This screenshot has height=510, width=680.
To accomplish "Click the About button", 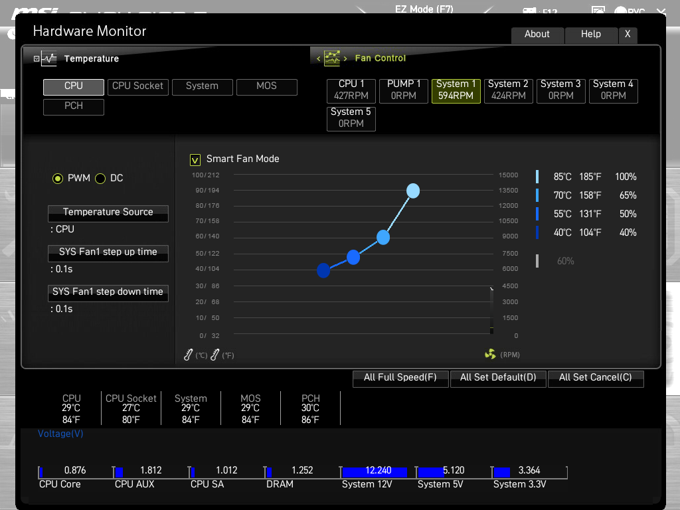I will [537, 35].
